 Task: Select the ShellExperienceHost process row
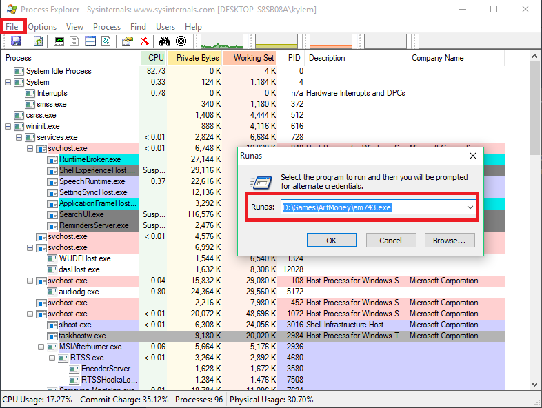[253, 171]
